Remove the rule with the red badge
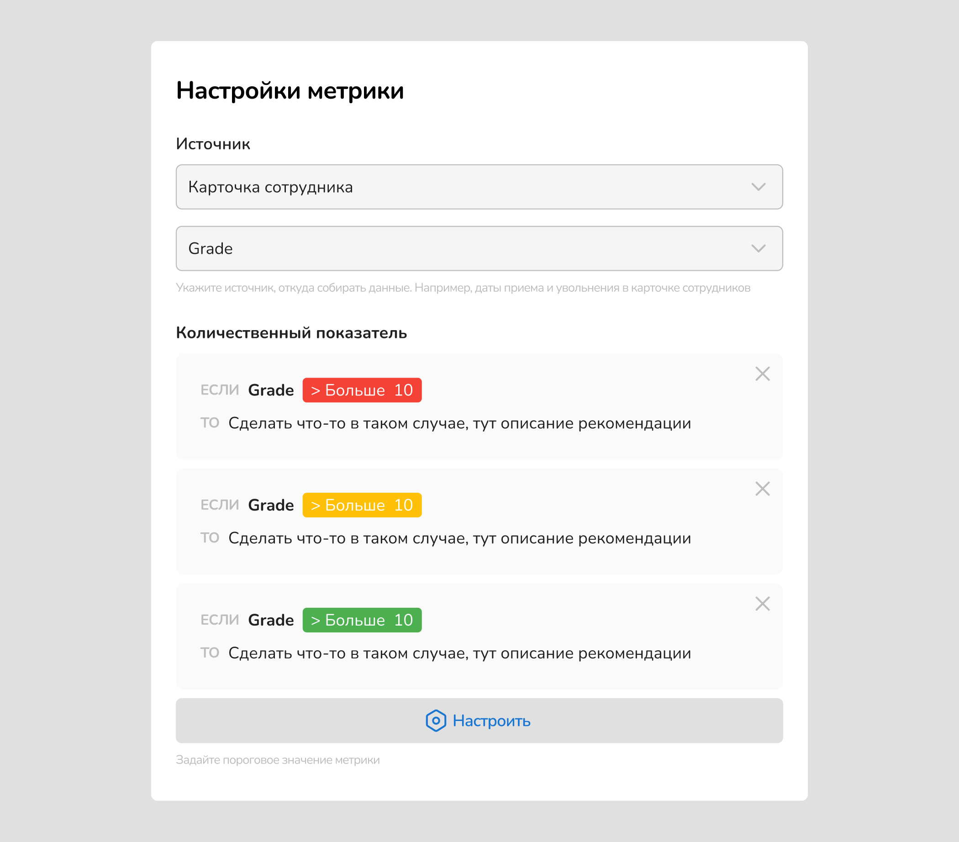Image resolution: width=959 pixels, height=842 pixels. pyautogui.click(x=763, y=374)
